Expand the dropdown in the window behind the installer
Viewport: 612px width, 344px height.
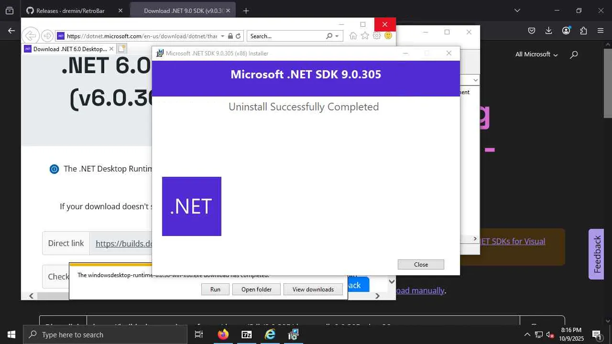point(475,80)
